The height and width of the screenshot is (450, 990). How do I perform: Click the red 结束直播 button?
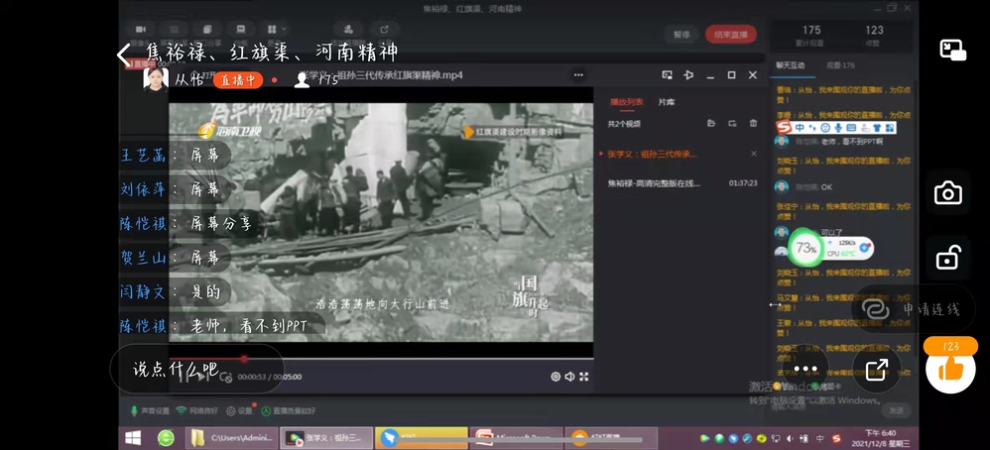point(731,35)
